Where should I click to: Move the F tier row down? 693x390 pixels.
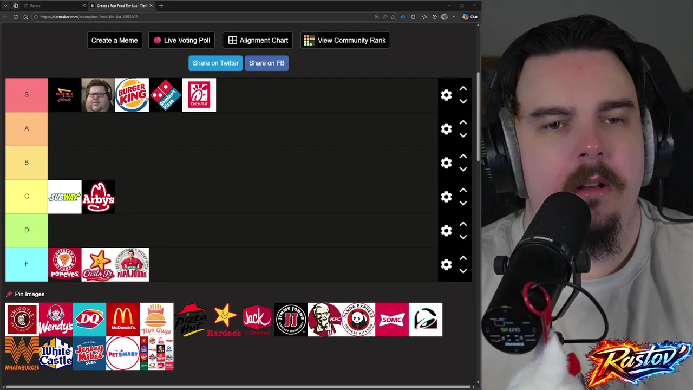(463, 271)
